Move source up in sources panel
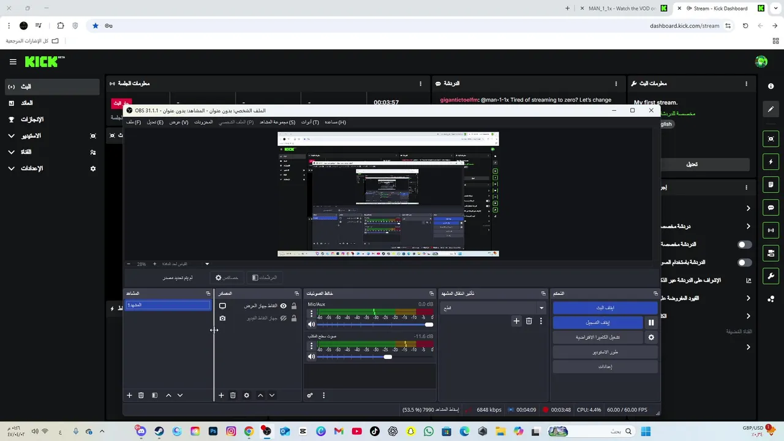 pos(260,395)
